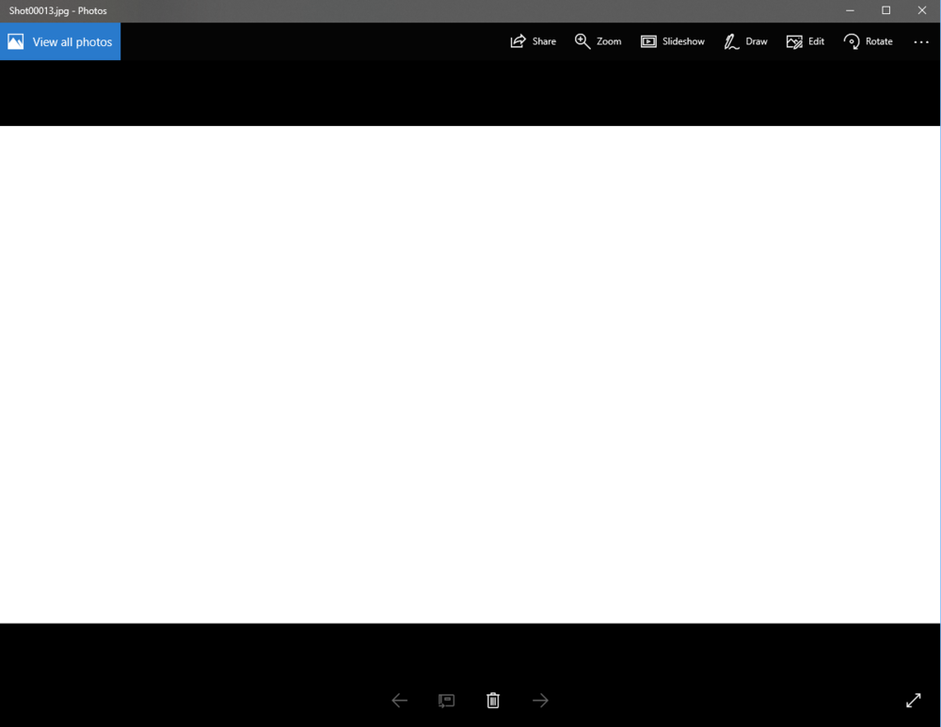This screenshot has height=727, width=941.
Task: Enter full screen using the diagonal arrows
Action: point(913,700)
